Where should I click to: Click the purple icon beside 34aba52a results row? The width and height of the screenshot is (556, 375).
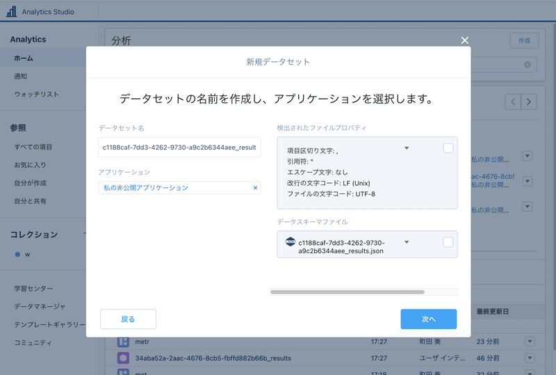point(123,358)
